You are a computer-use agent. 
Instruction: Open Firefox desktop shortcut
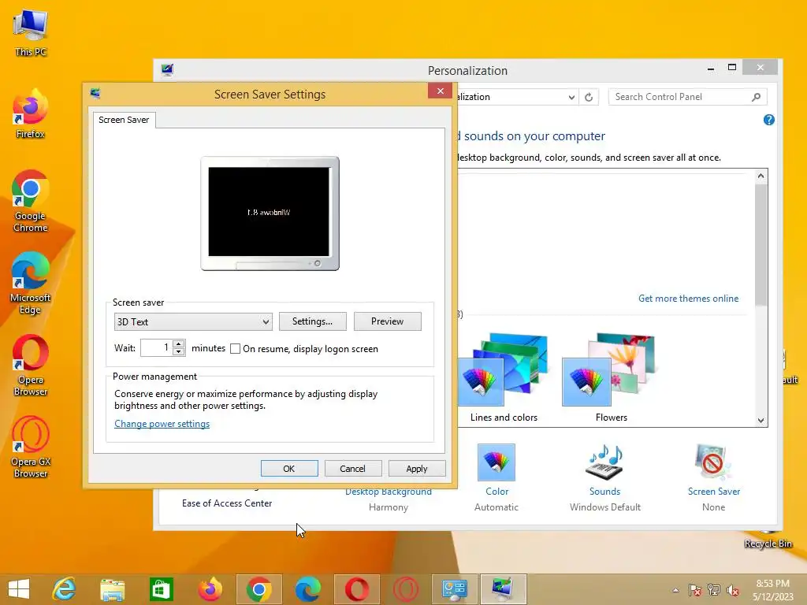click(x=31, y=114)
